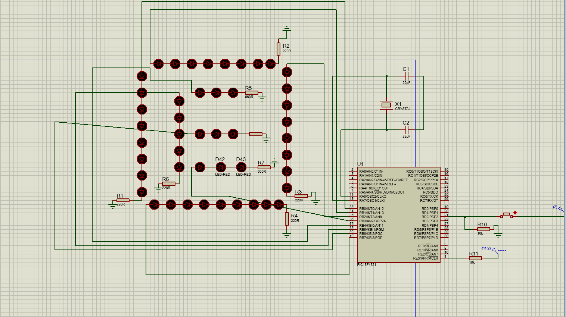Screen dimensions: 566x317
Task: Select resistor R5 body
Action: 252,92
